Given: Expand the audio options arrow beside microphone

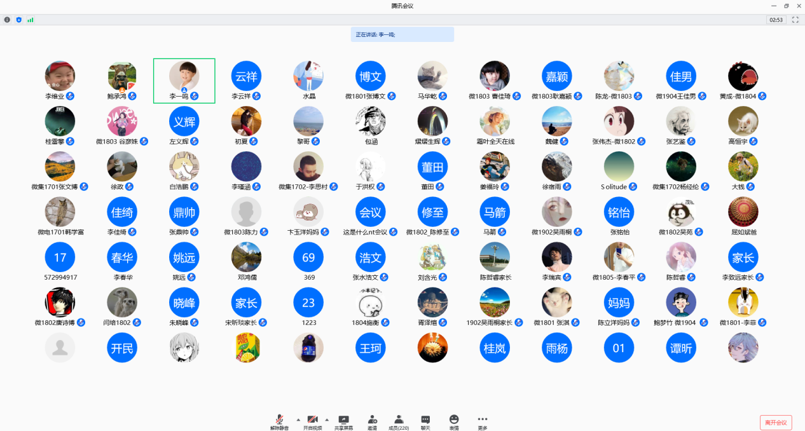Looking at the screenshot, I should [x=298, y=420].
